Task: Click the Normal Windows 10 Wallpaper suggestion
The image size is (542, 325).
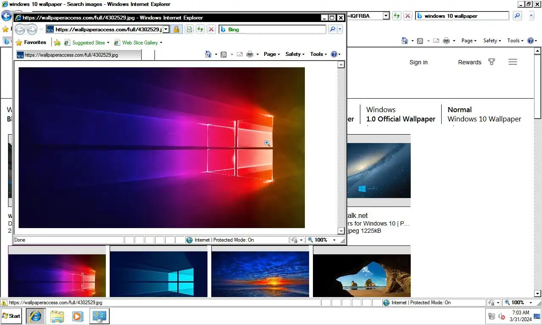Action: [484, 114]
